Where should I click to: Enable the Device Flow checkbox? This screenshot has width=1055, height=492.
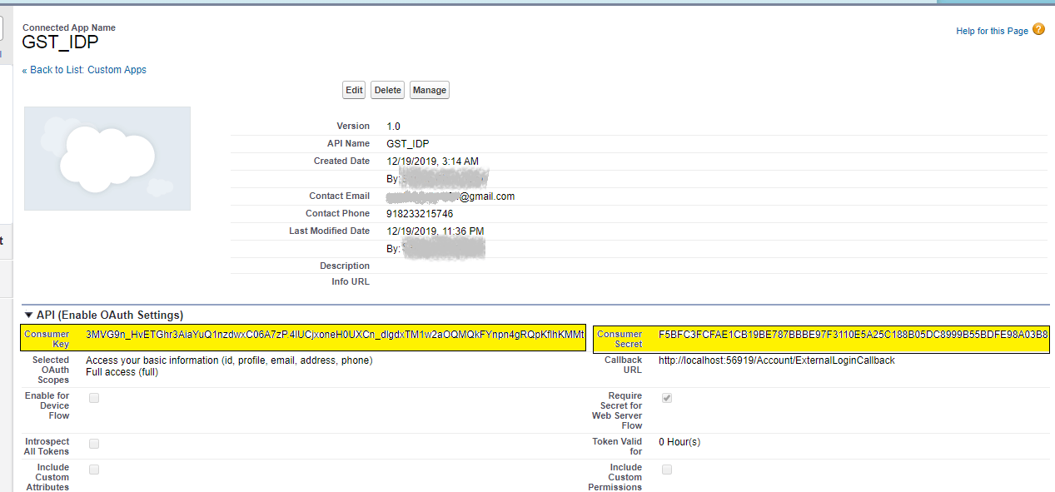coord(94,398)
